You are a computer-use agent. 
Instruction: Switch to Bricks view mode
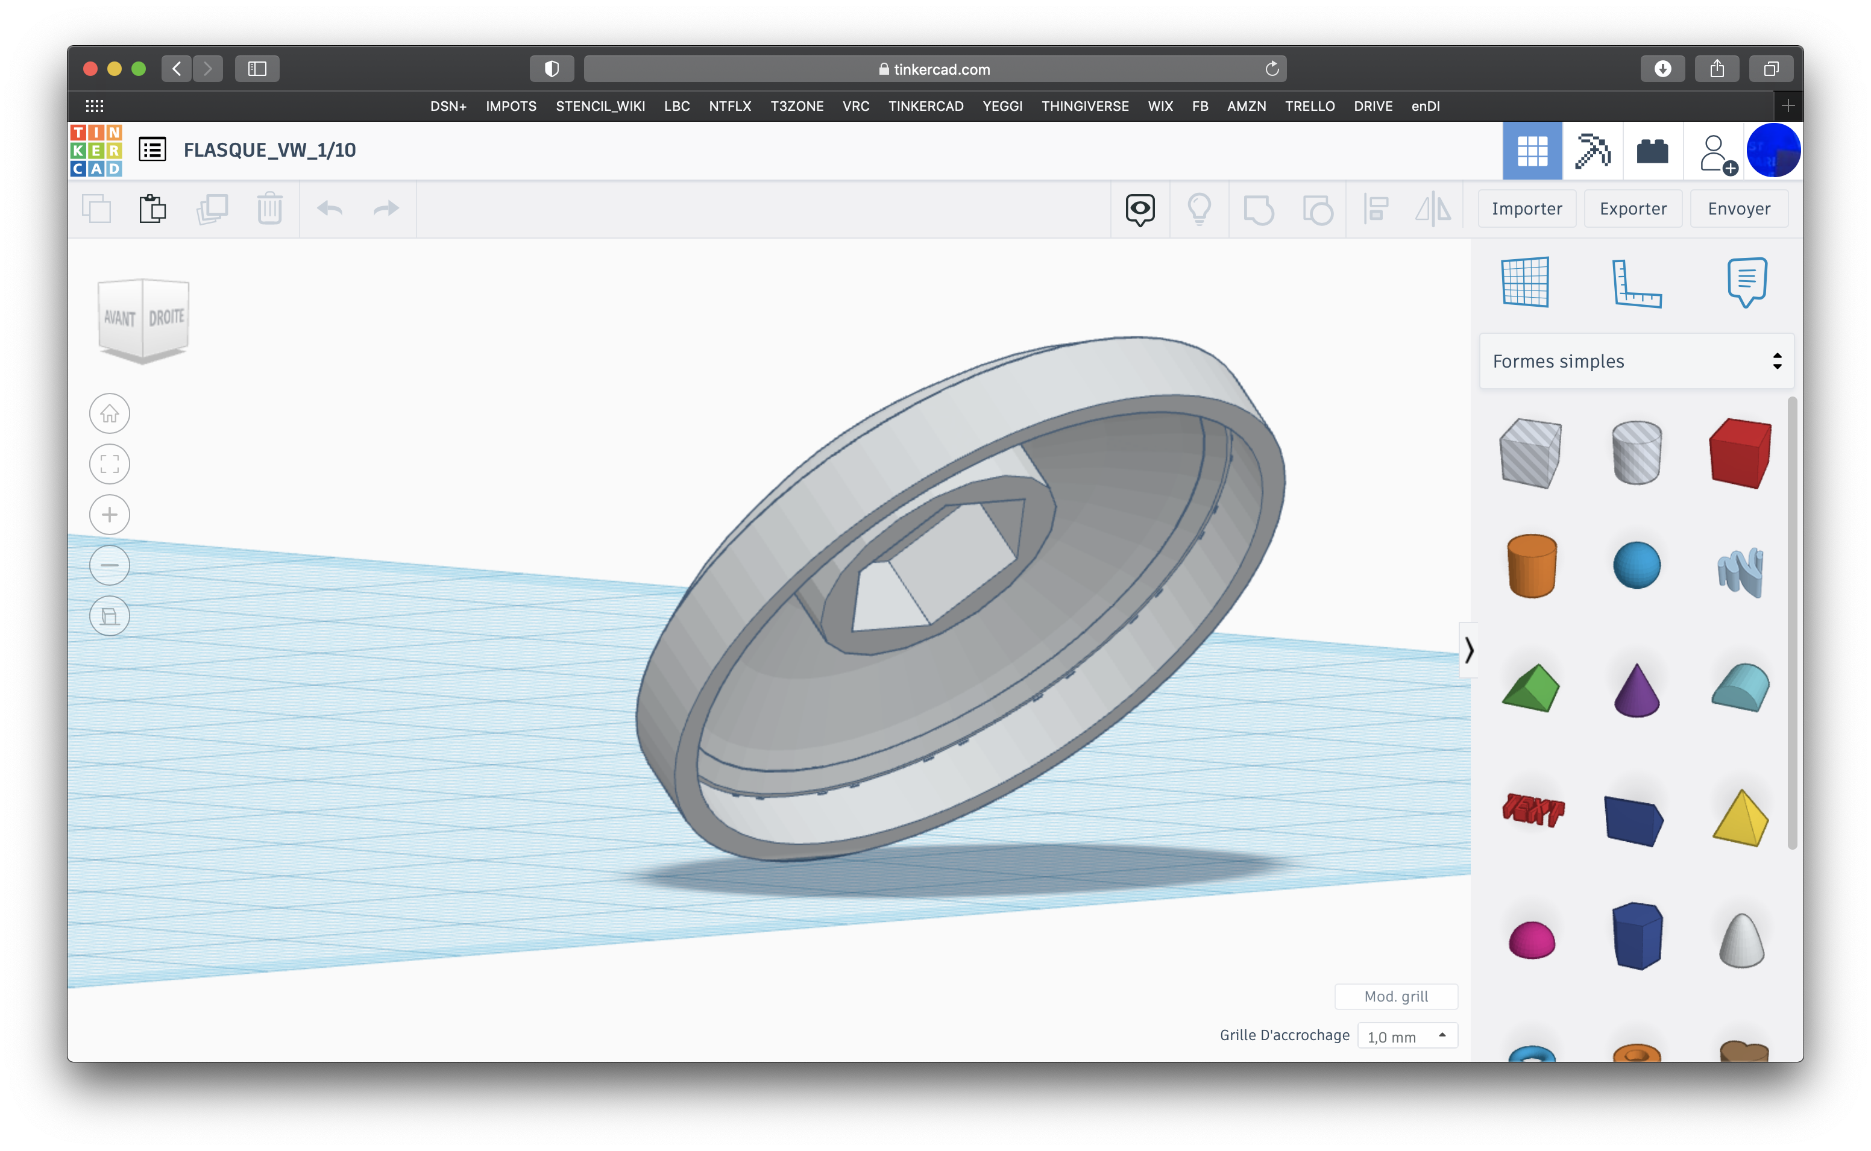[1653, 151]
